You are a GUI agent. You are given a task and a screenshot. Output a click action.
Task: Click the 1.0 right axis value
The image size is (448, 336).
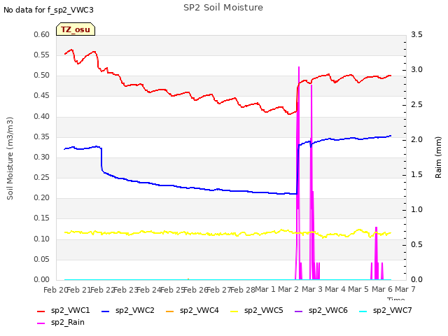416,210
